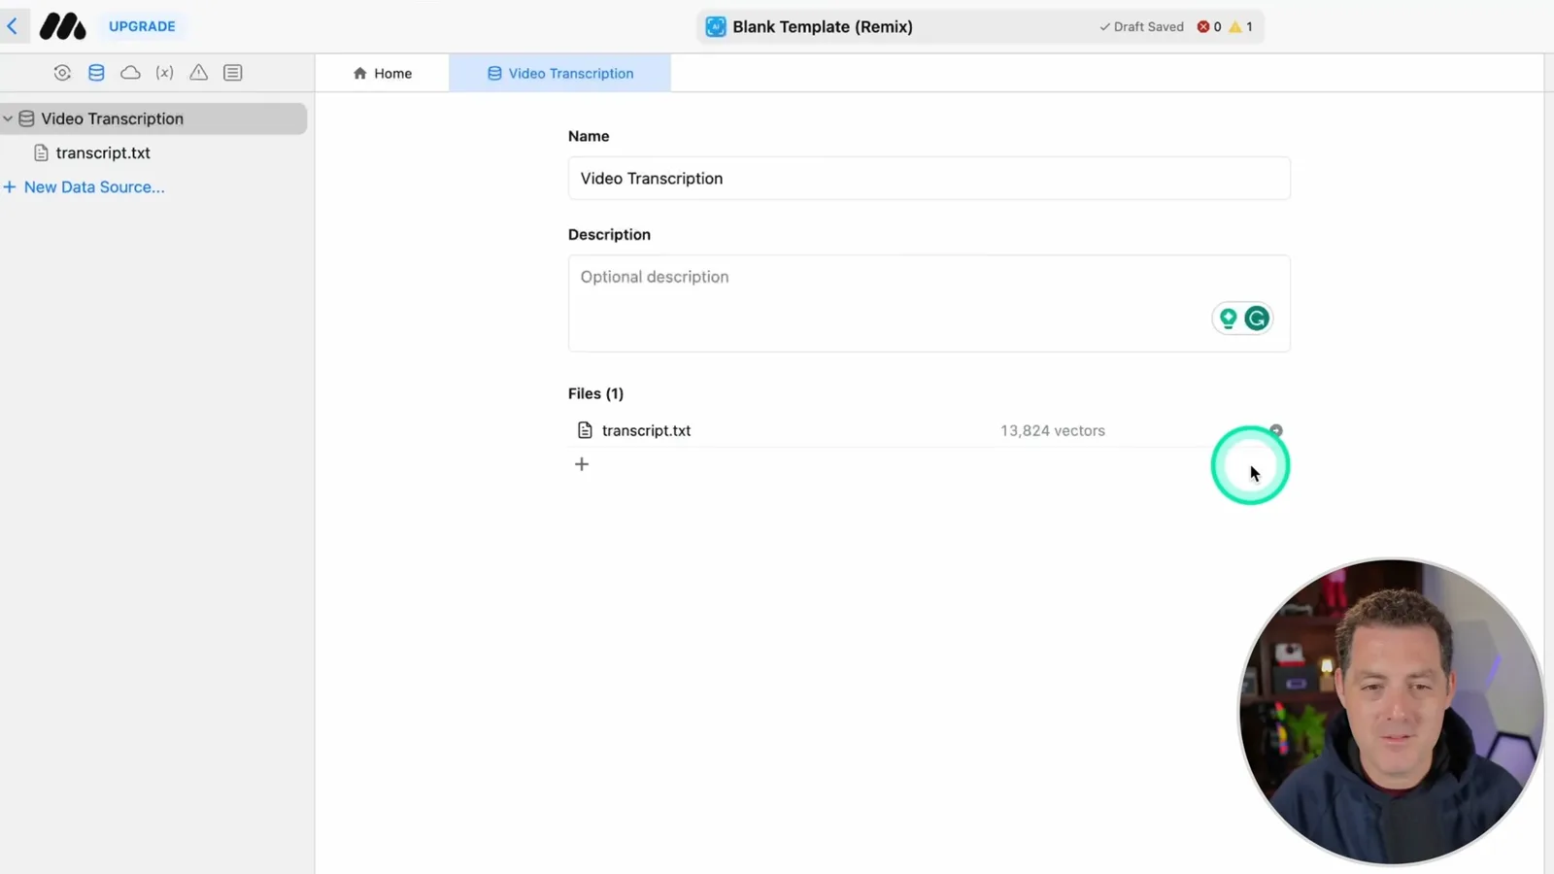1554x874 pixels.
Task: Open the warning triangle icon in sidebar toolbar
Action: click(x=198, y=73)
